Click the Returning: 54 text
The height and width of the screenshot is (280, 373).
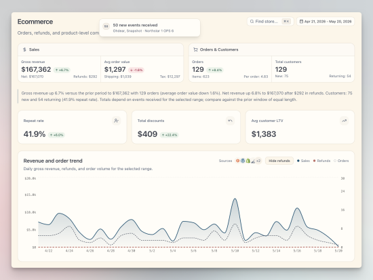tap(340, 76)
